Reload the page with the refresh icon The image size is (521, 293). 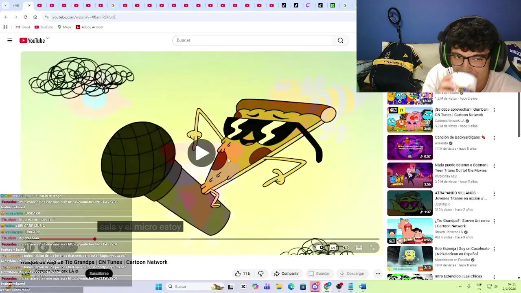click(x=25, y=17)
